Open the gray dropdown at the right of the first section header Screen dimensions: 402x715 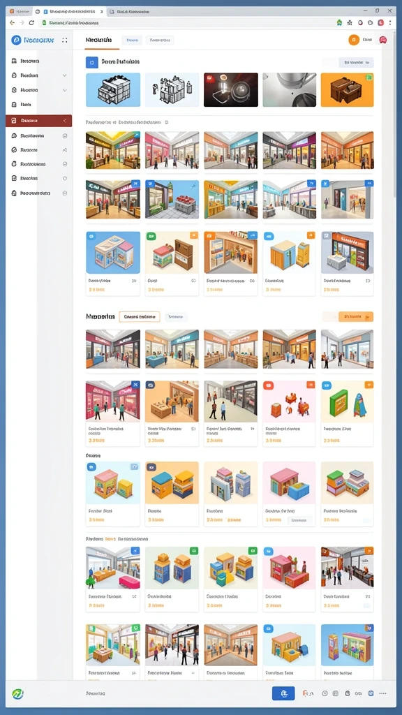click(x=356, y=62)
